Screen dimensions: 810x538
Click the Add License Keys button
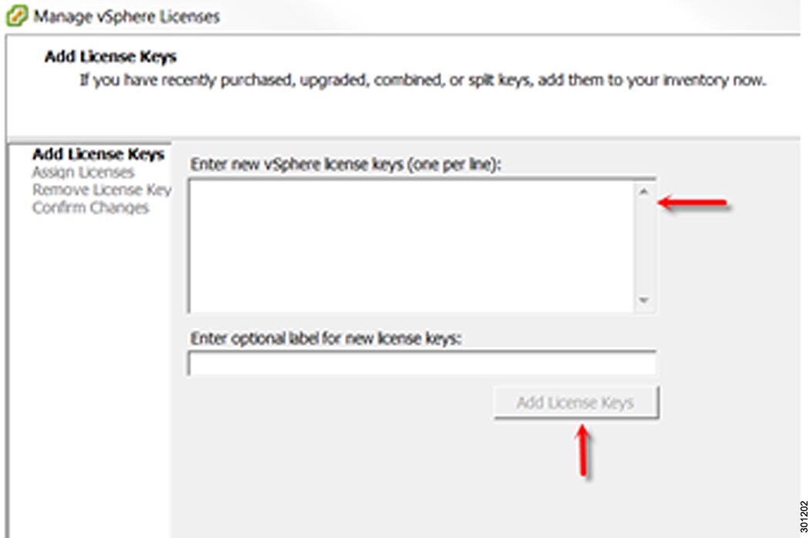575,402
